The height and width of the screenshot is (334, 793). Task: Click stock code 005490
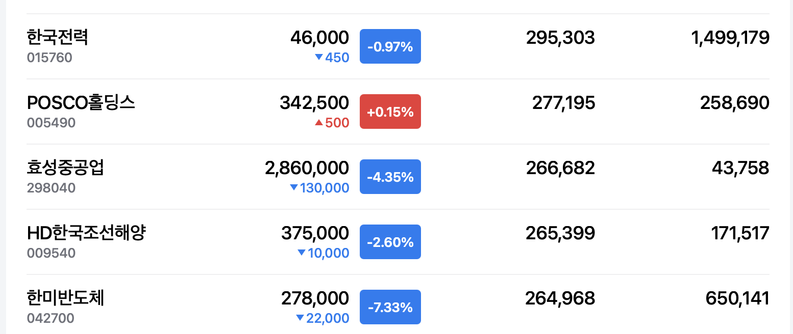(x=51, y=123)
